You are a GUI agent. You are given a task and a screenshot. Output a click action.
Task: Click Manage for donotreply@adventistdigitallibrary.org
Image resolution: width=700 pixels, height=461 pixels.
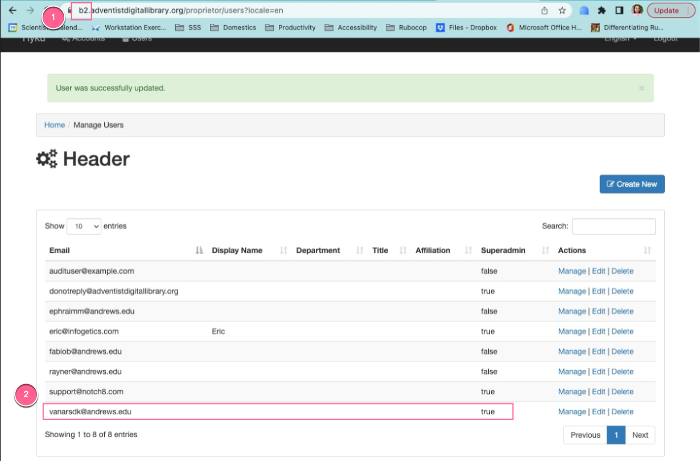click(x=572, y=291)
